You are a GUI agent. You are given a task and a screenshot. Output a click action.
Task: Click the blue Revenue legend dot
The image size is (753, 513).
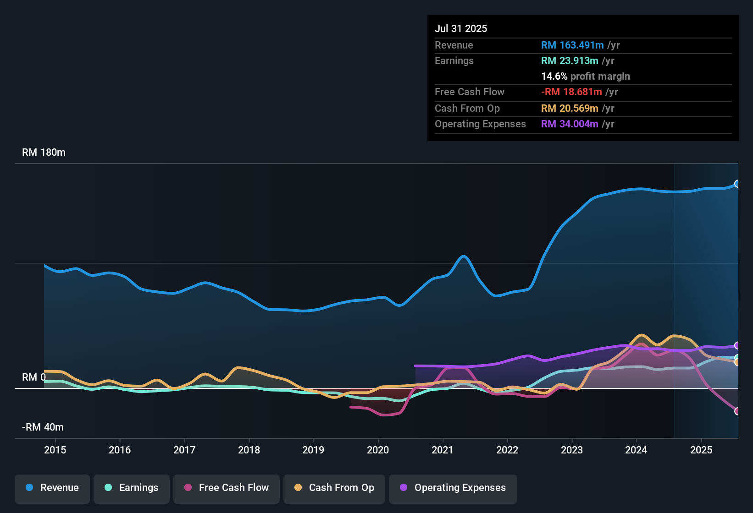pyautogui.click(x=29, y=487)
